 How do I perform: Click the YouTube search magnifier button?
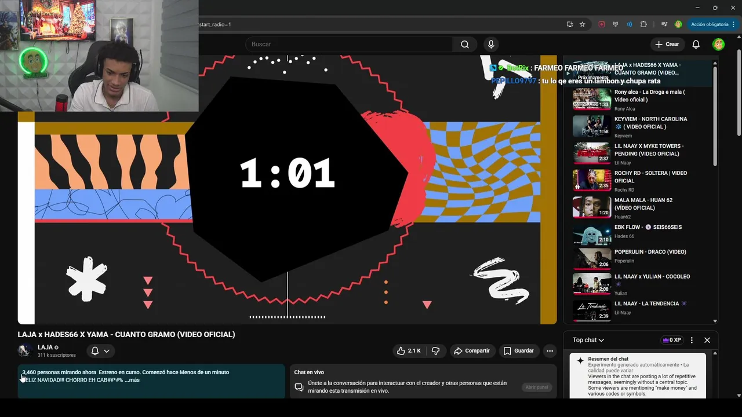pyautogui.click(x=464, y=45)
